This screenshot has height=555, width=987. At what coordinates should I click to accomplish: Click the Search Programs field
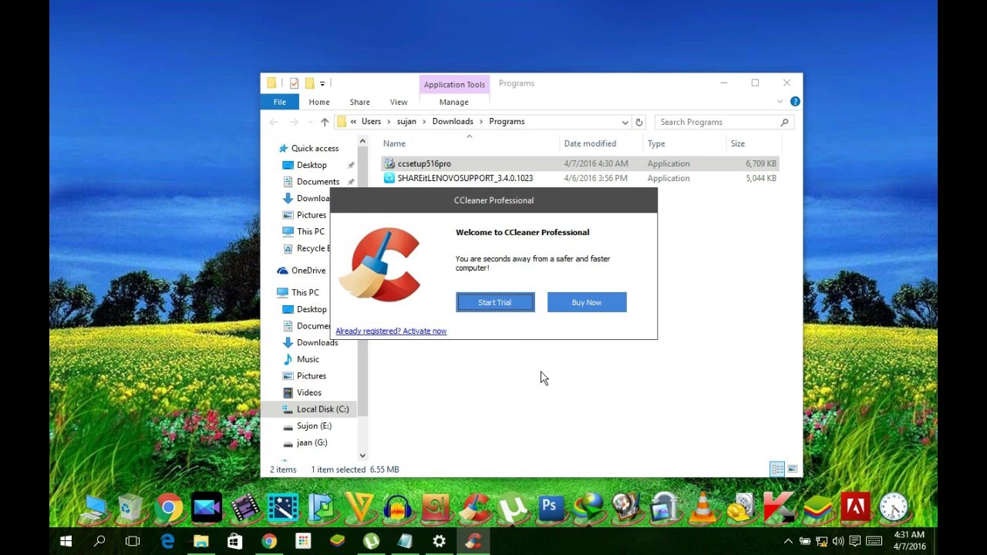click(723, 122)
